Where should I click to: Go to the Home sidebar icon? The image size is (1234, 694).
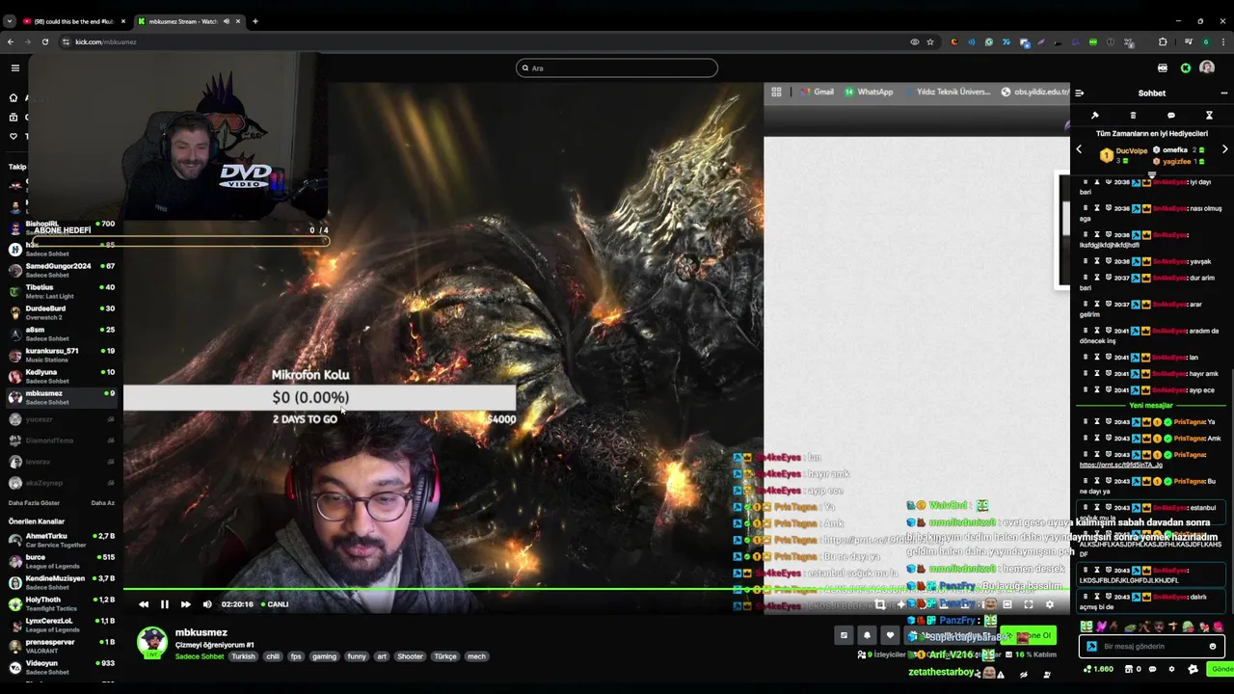13,97
